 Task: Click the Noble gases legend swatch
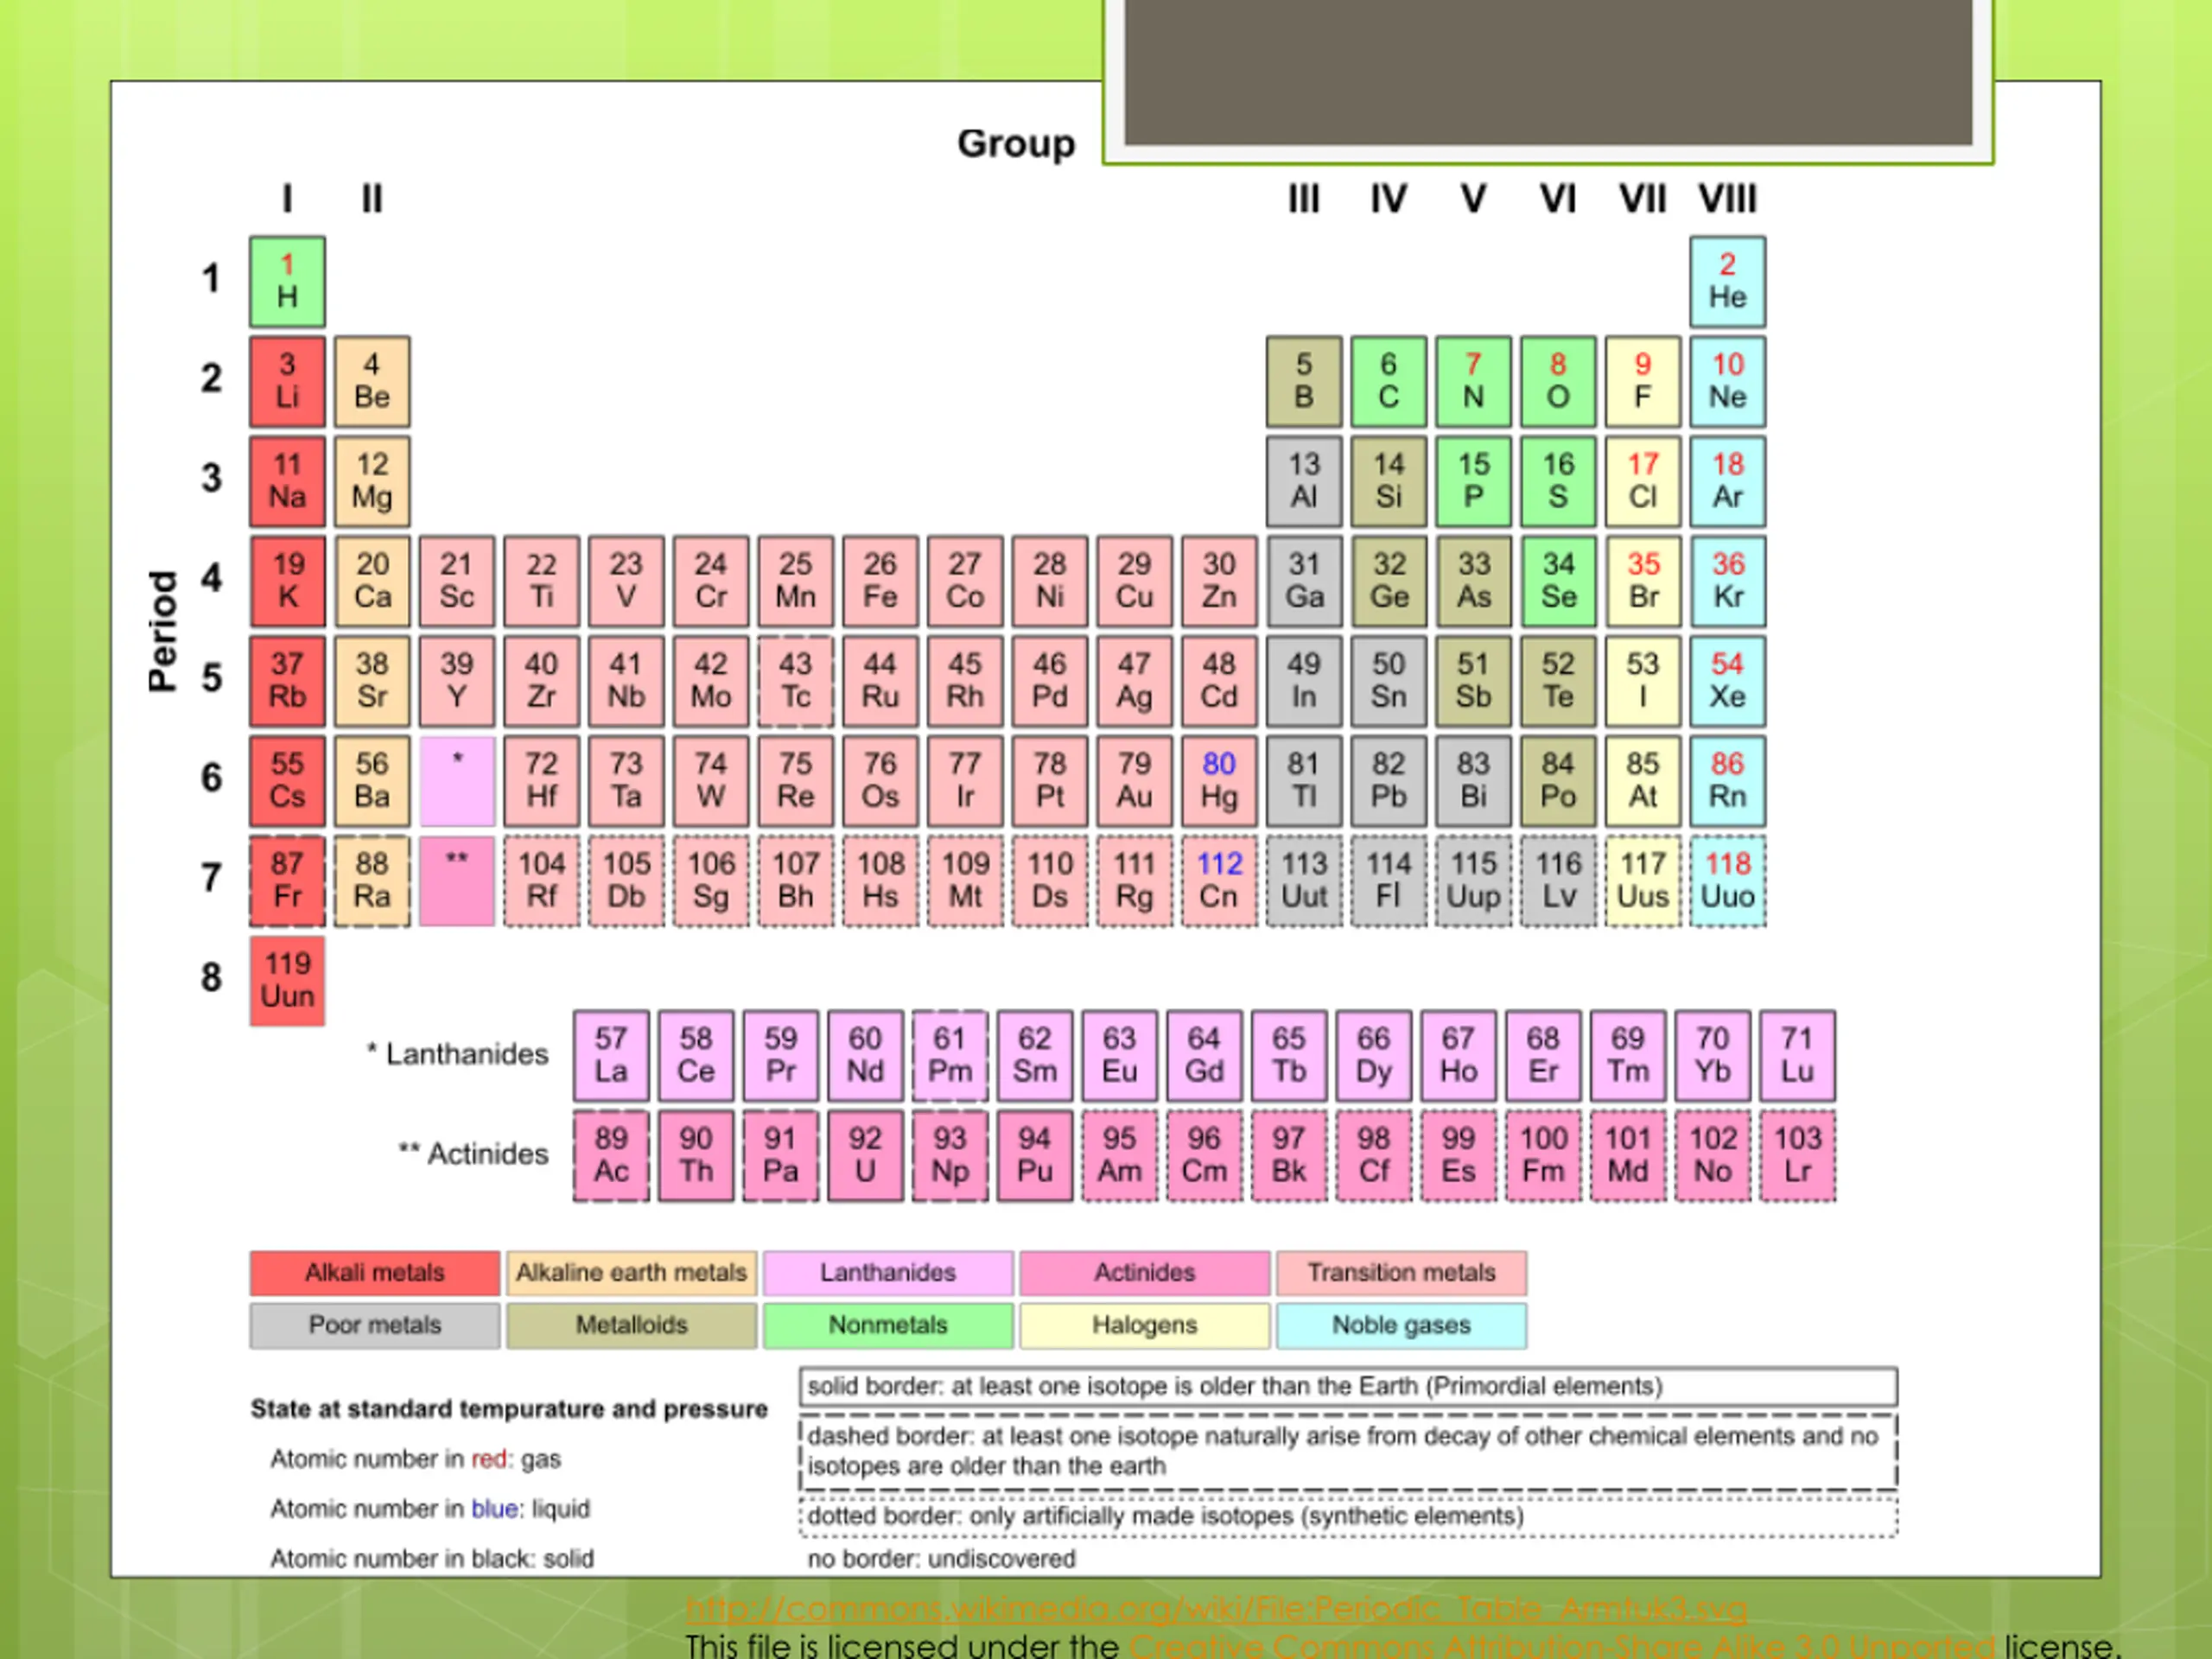click(1401, 1325)
